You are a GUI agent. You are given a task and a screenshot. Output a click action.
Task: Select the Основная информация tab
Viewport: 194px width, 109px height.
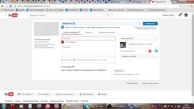pos(71,32)
